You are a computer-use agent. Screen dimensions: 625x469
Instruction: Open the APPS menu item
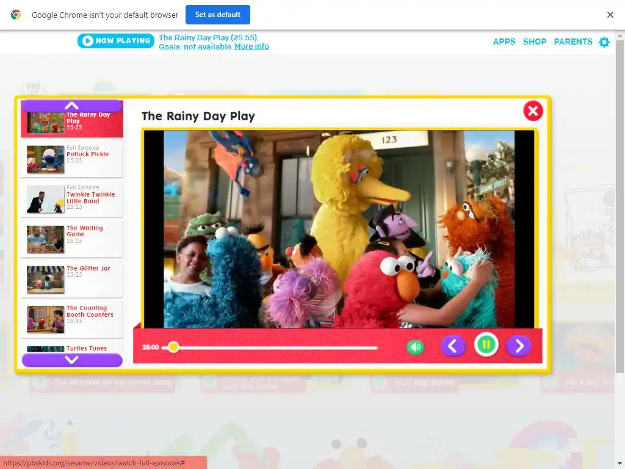pos(504,42)
